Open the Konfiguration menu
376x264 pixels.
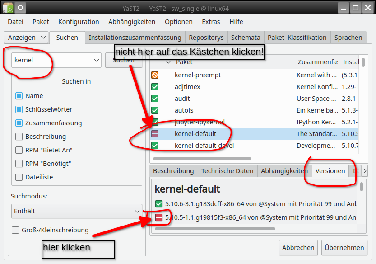(79, 22)
